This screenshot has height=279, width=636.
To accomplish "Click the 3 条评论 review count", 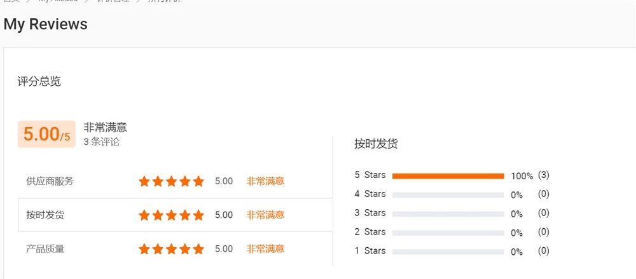I will 101,142.
